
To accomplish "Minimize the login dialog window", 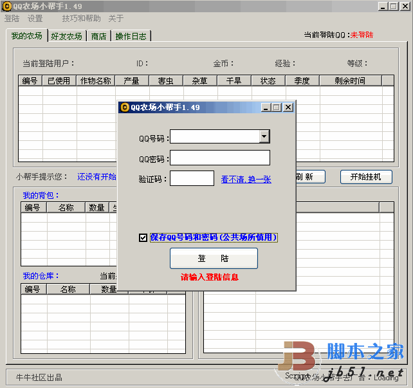I will click(266, 107).
